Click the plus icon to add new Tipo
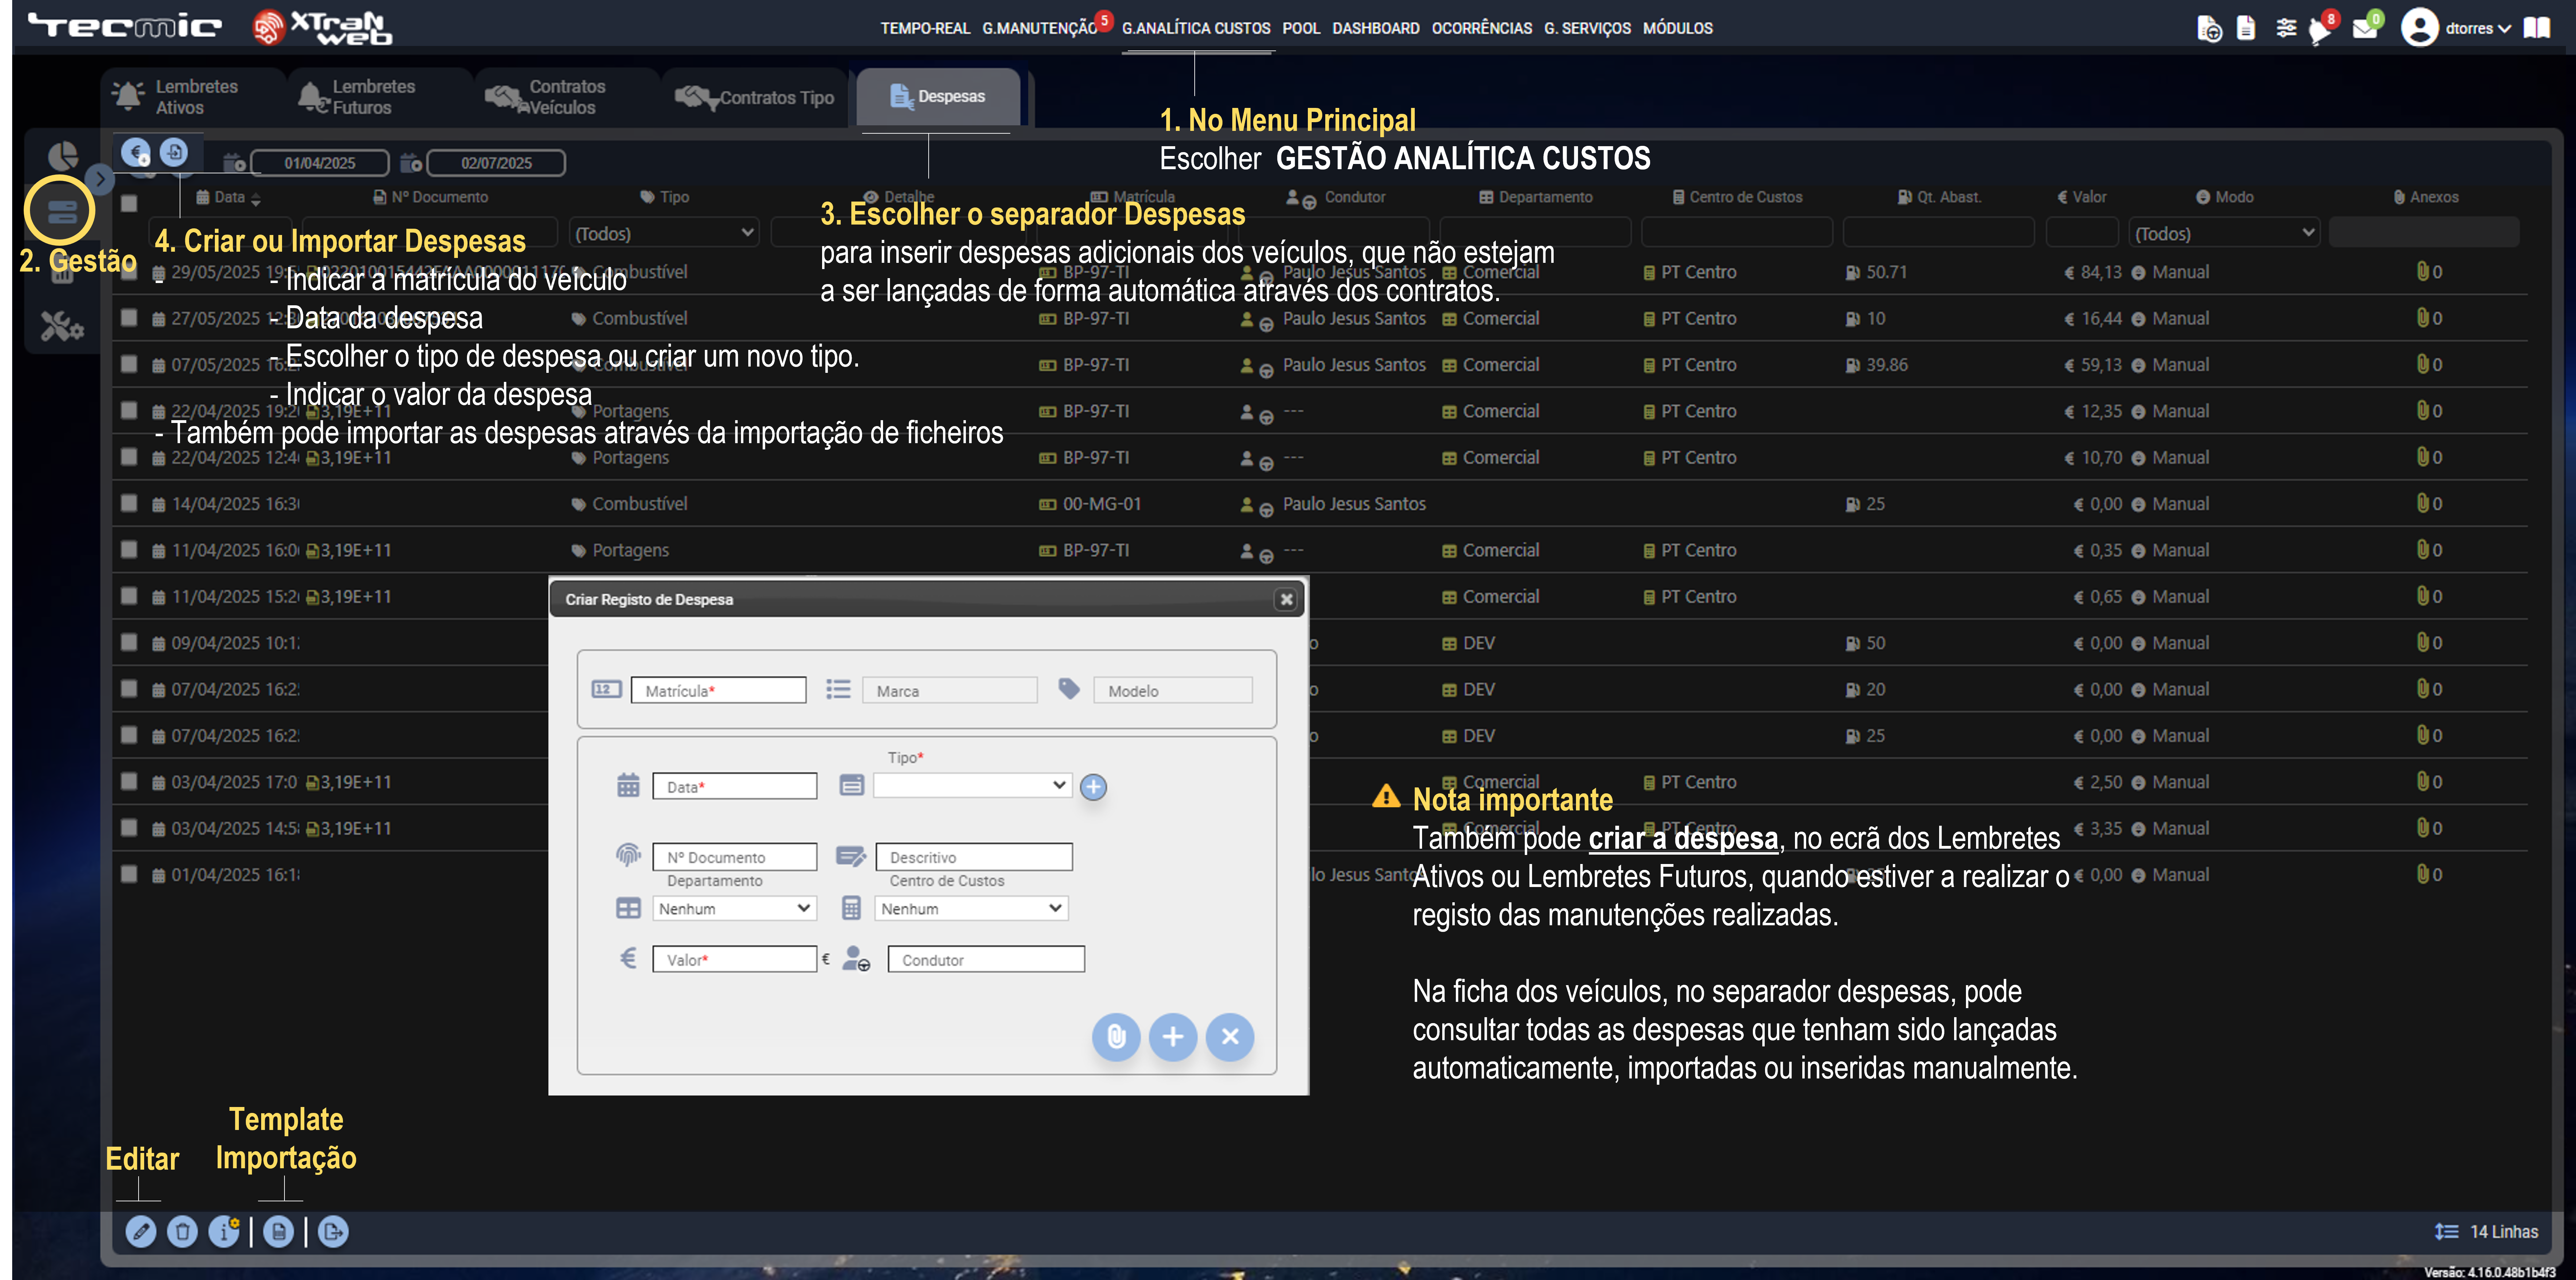The height and width of the screenshot is (1280, 2576). pyautogui.click(x=1094, y=787)
